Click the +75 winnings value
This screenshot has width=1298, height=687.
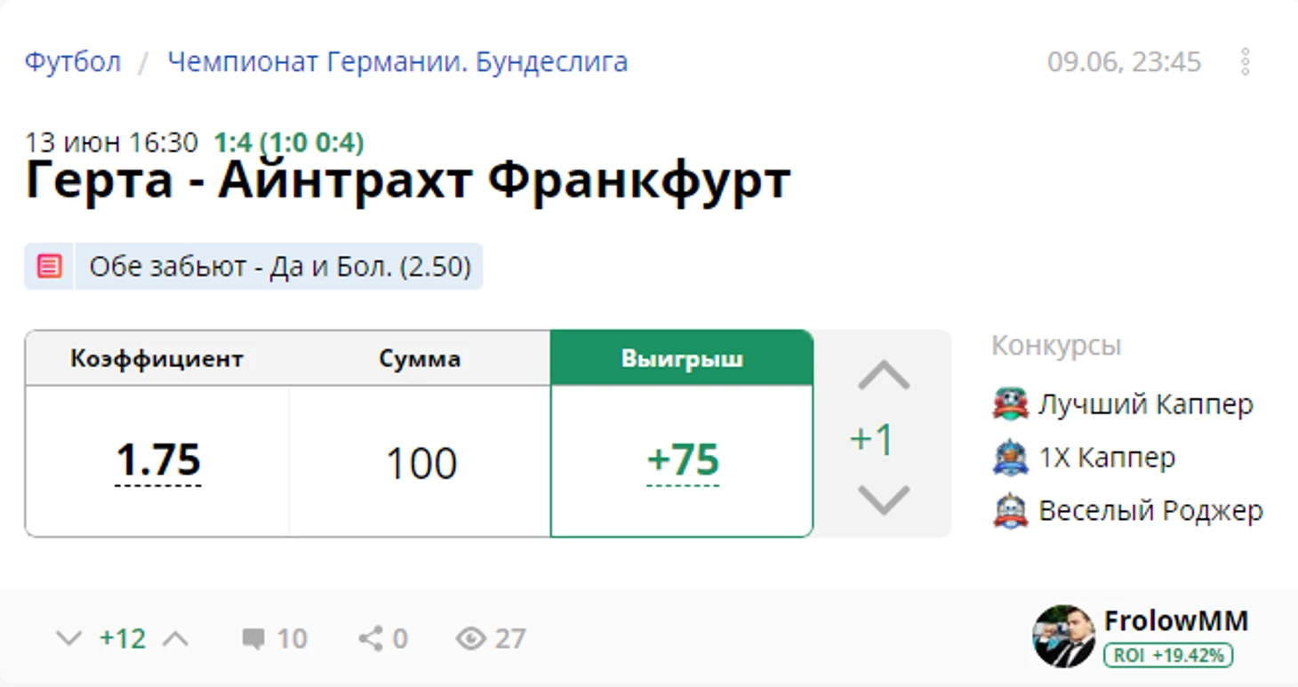[x=683, y=461]
